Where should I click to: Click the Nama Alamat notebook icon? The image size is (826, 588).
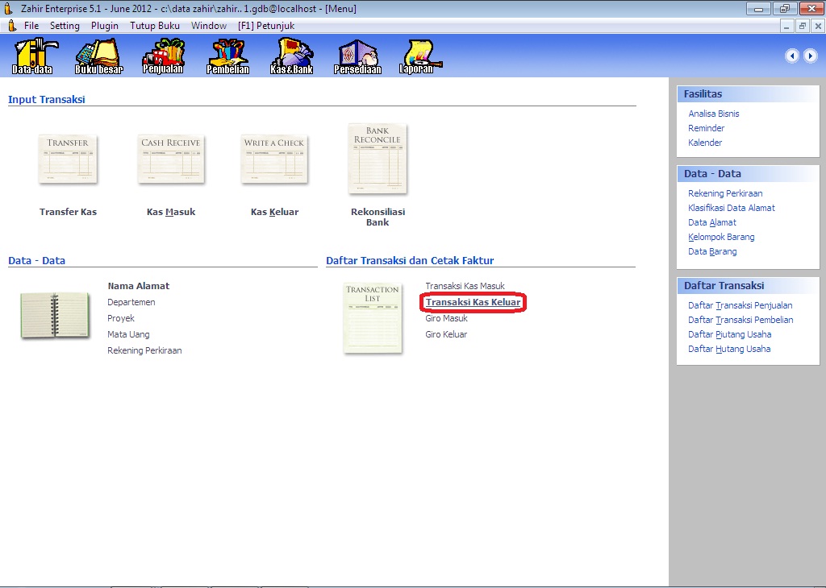(x=54, y=315)
